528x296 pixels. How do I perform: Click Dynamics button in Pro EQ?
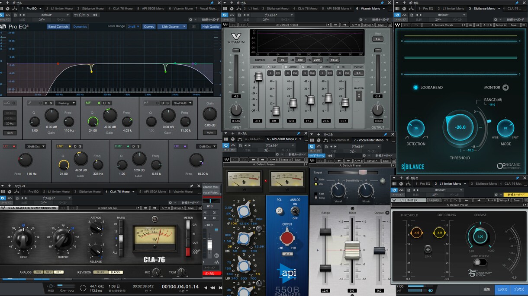tap(80, 26)
